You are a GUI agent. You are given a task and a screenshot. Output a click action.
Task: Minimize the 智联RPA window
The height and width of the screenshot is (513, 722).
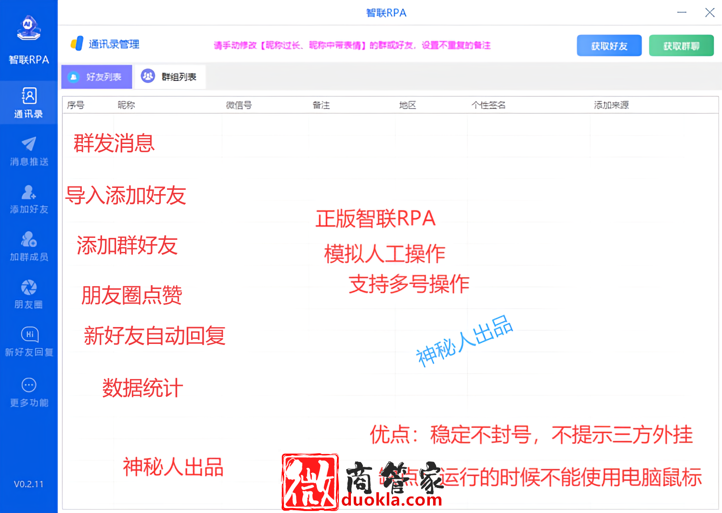point(682,13)
